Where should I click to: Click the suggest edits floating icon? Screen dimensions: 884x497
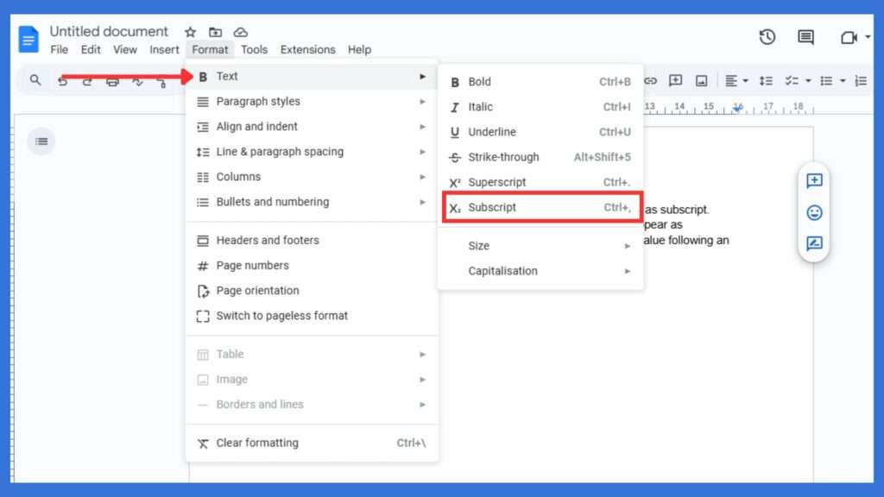point(813,243)
